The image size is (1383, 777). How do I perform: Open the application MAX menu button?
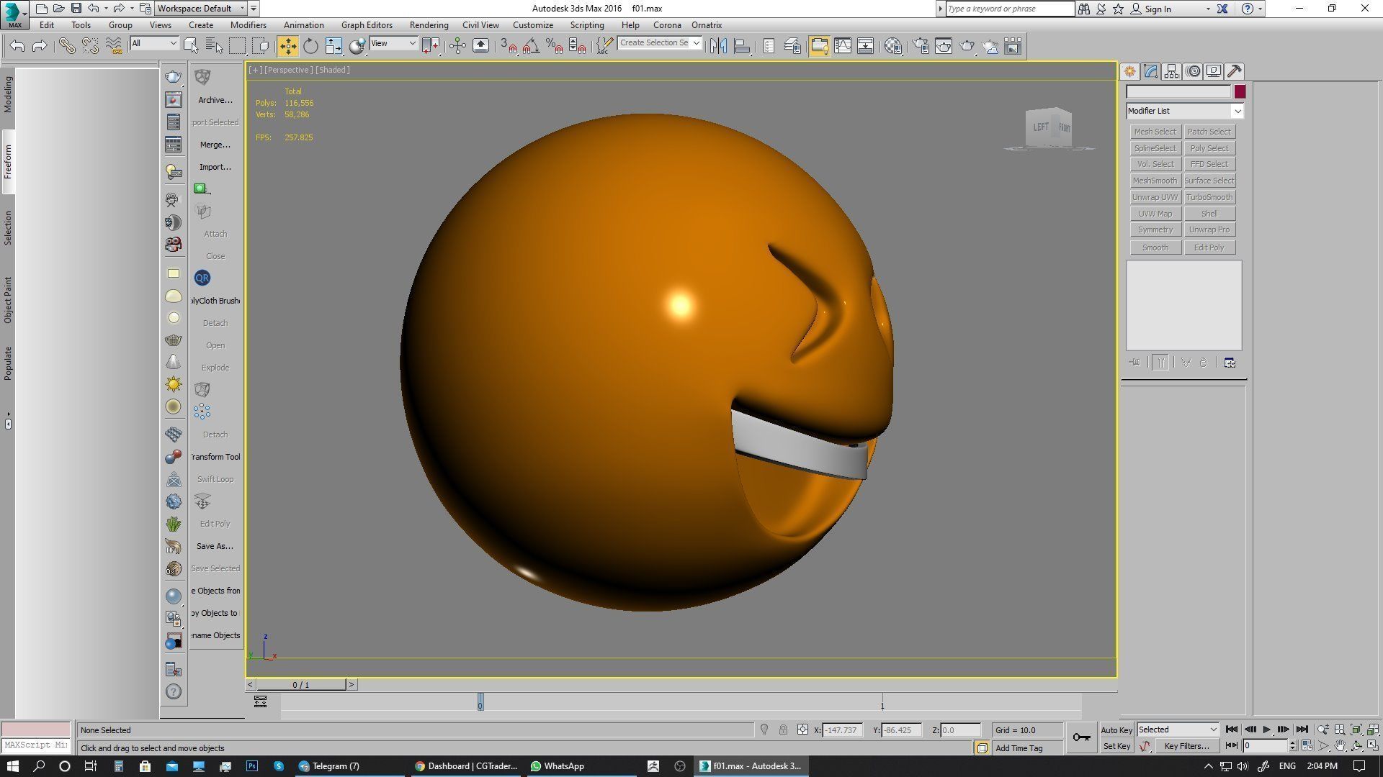click(x=14, y=13)
